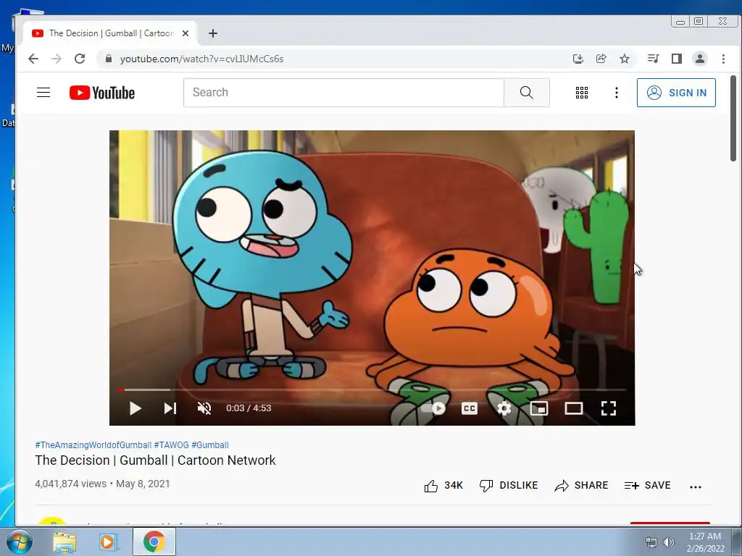Viewport: 742px width, 556px height.
Task: Go to the YouTube home logo
Action: [x=102, y=93]
